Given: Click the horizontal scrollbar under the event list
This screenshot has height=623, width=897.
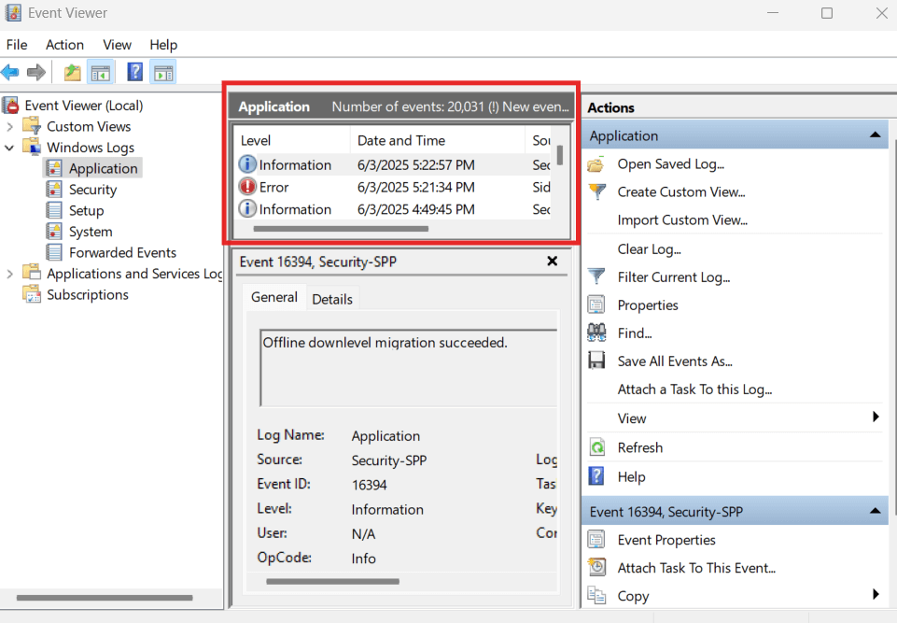Looking at the screenshot, I should tap(341, 228).
